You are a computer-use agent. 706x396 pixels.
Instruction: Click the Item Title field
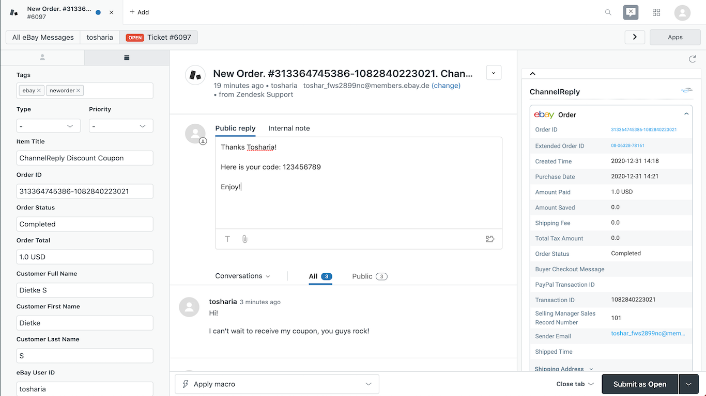(85, 158)
